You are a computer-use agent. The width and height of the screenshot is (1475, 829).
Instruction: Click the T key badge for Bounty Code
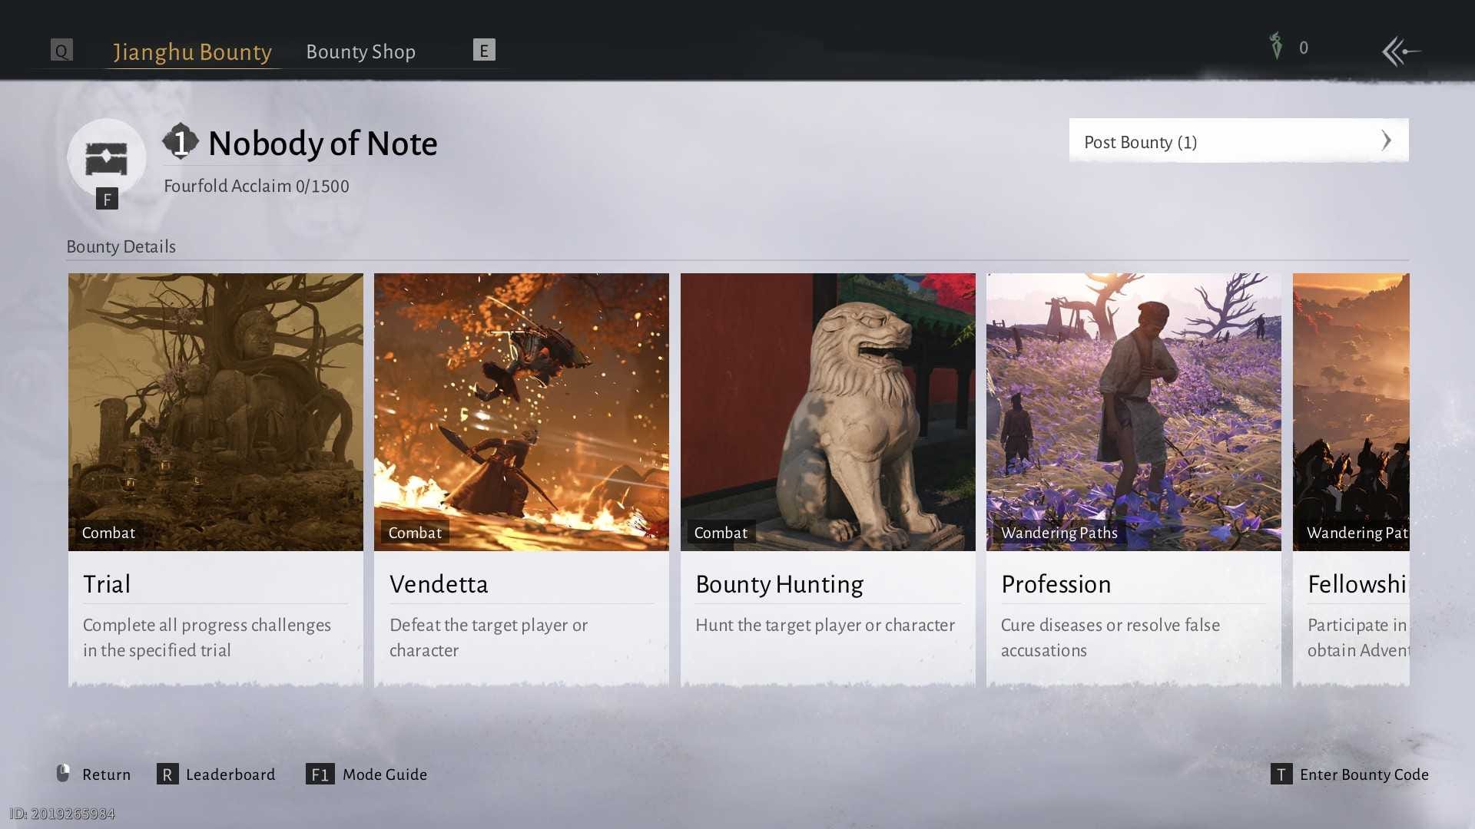(1280, 775)
